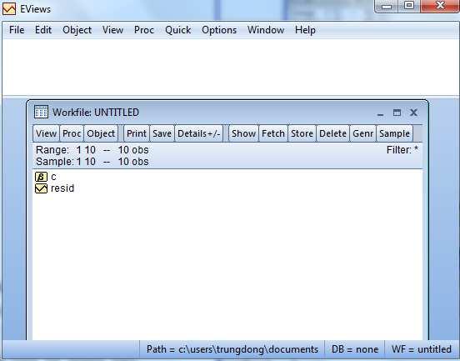Open the Edit menu
Screen dimensions: 460x361
43,30
